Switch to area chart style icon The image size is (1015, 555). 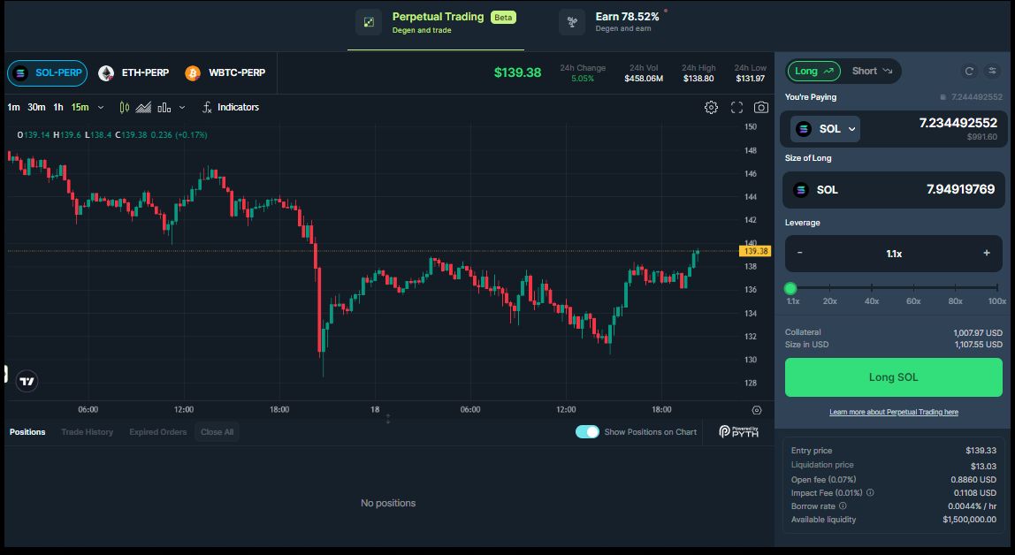point(143,107)
